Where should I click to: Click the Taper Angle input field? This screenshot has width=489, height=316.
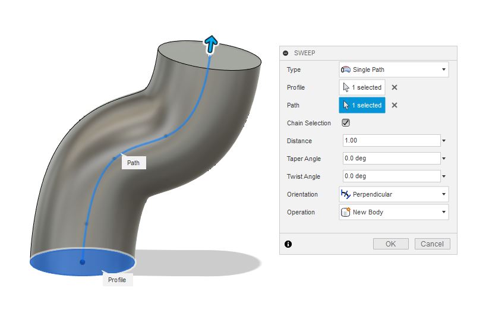392,159
